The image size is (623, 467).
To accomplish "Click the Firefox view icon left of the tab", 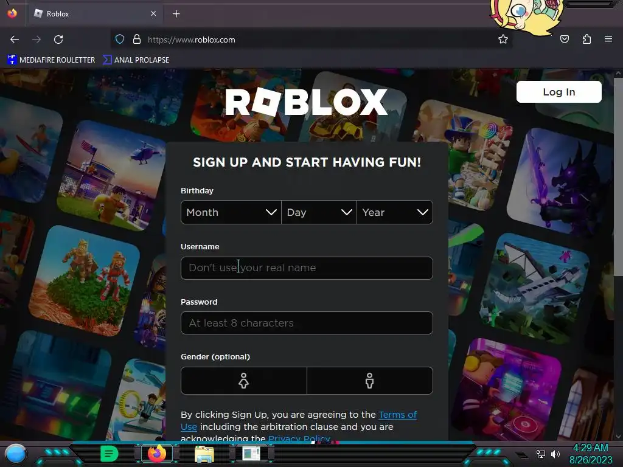I will [x=12, y=13].
